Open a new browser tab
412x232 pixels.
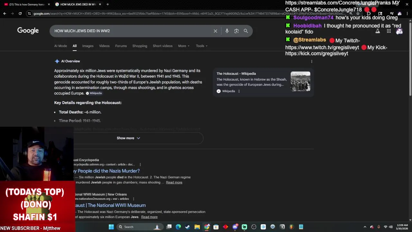[x=108, y=4]
